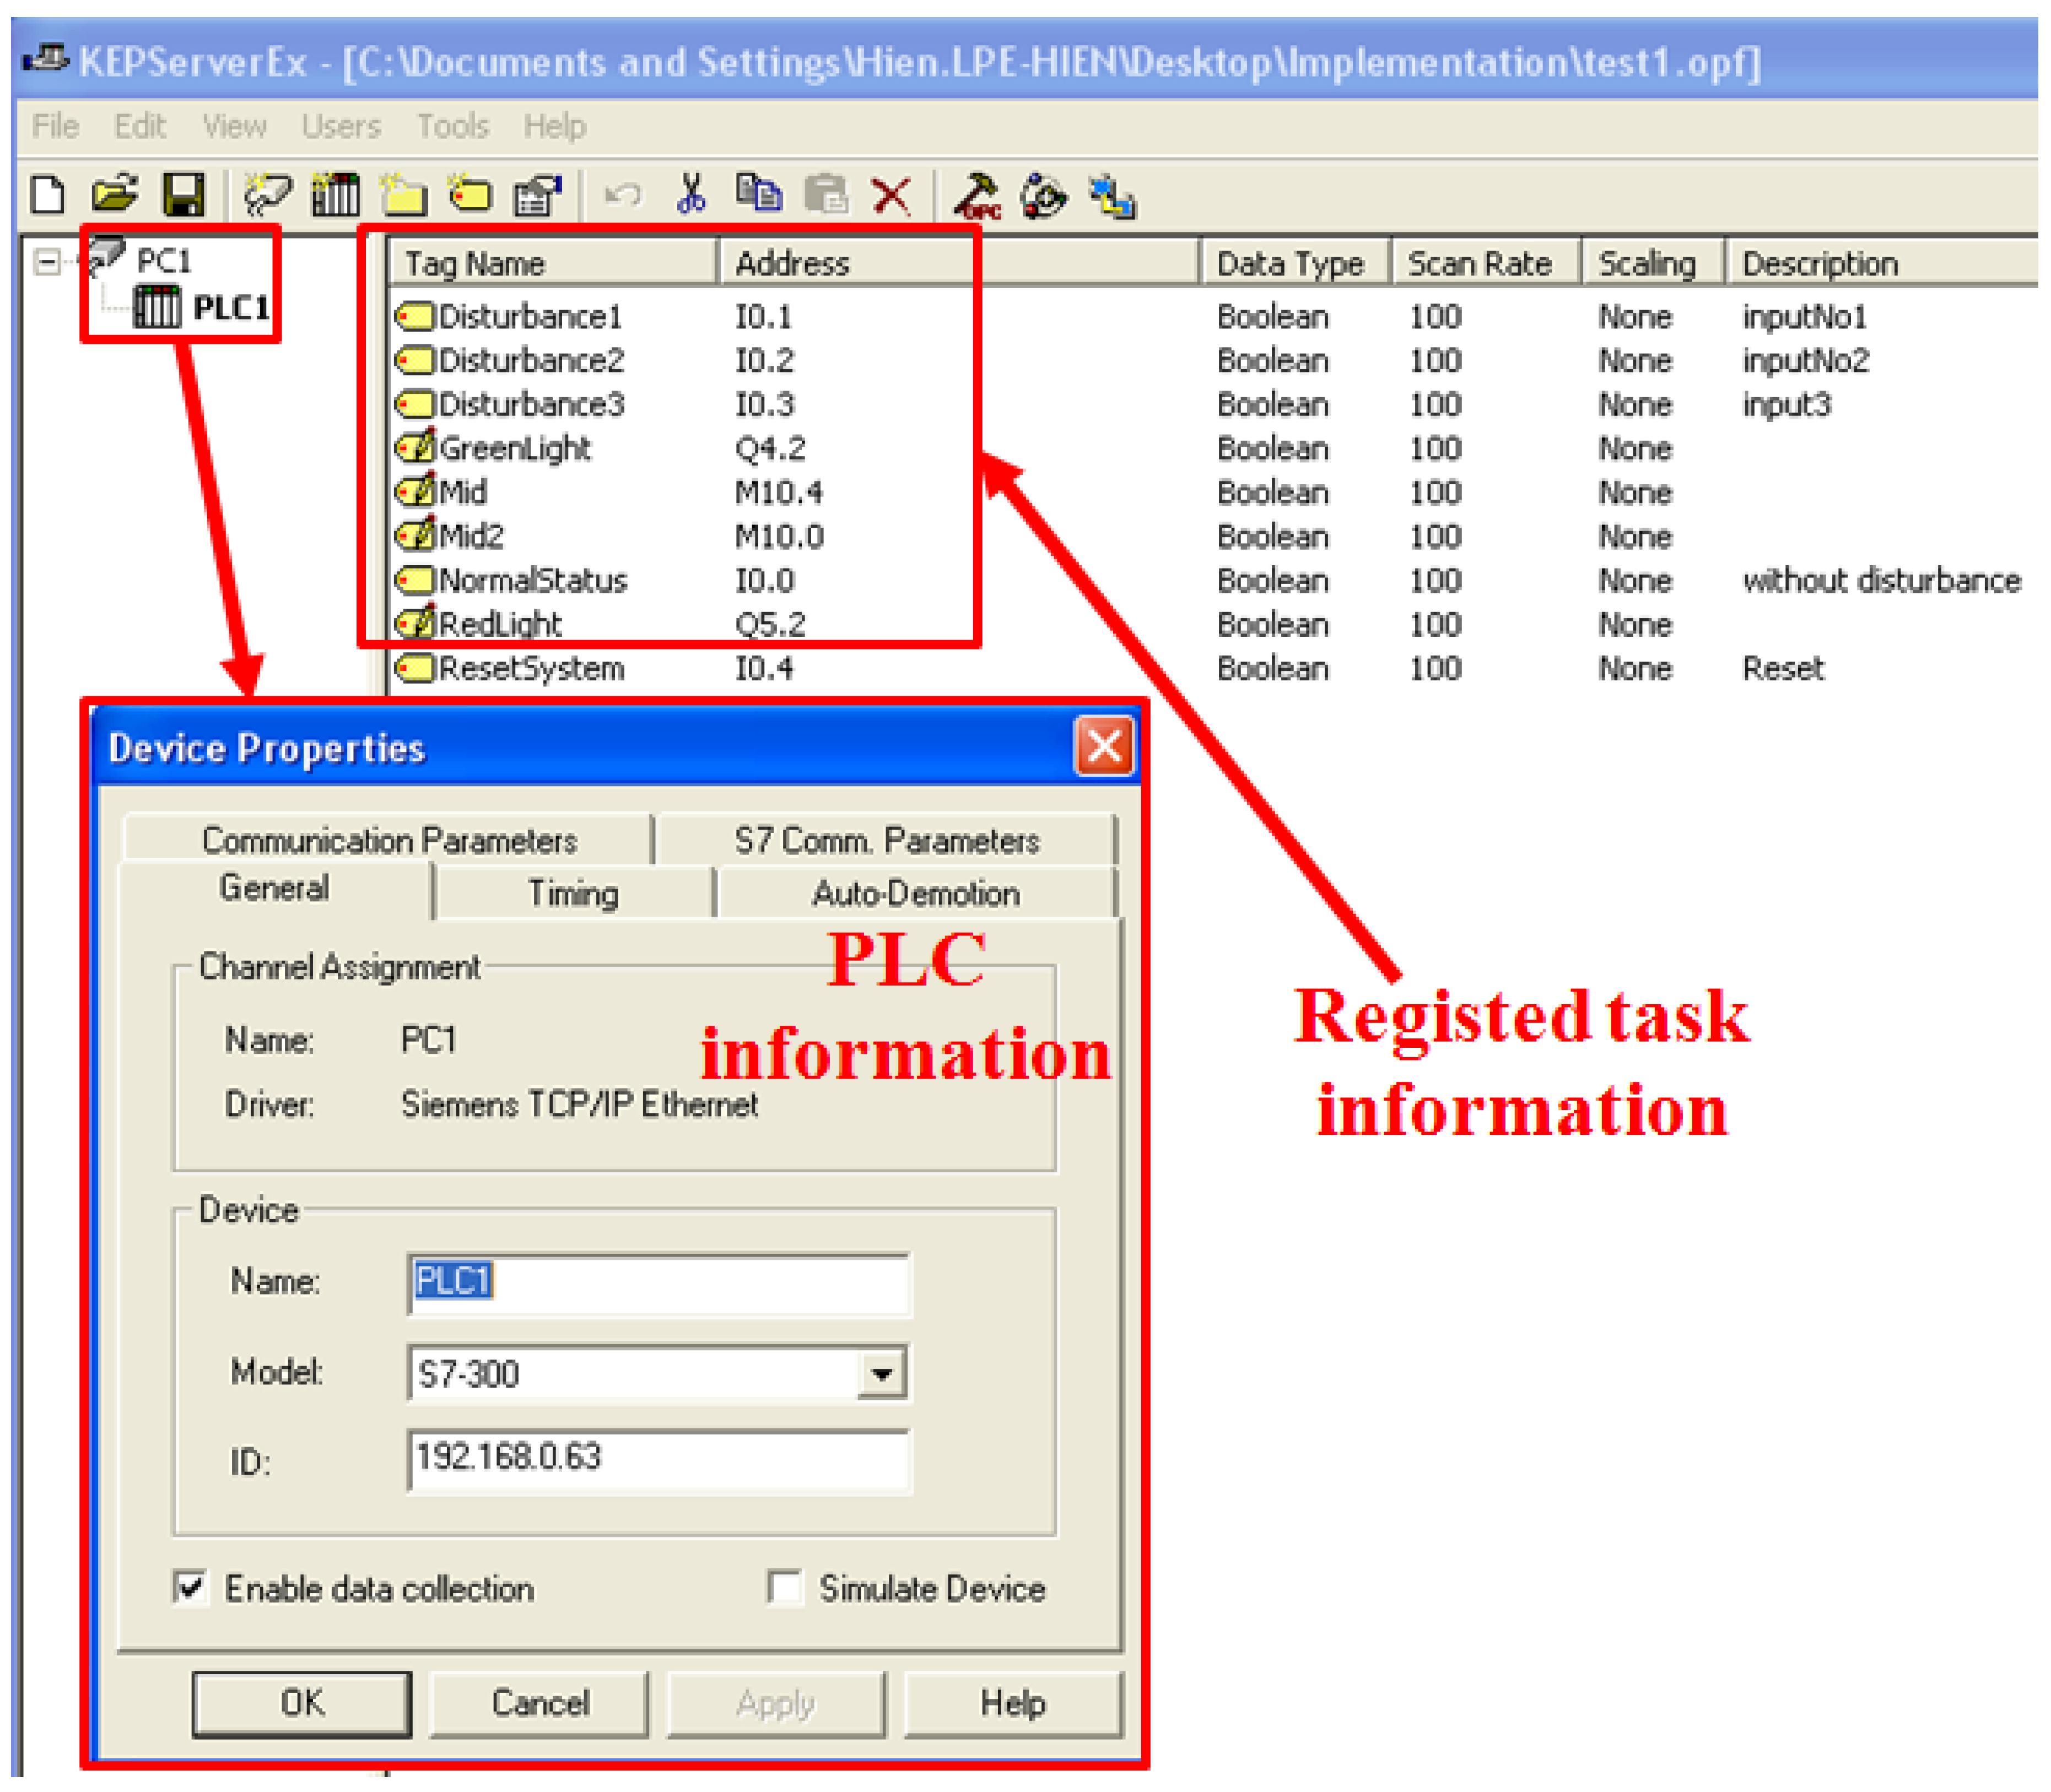Click the New Device toolbar icon
2051x1792 pixels.
pos(335,194)
